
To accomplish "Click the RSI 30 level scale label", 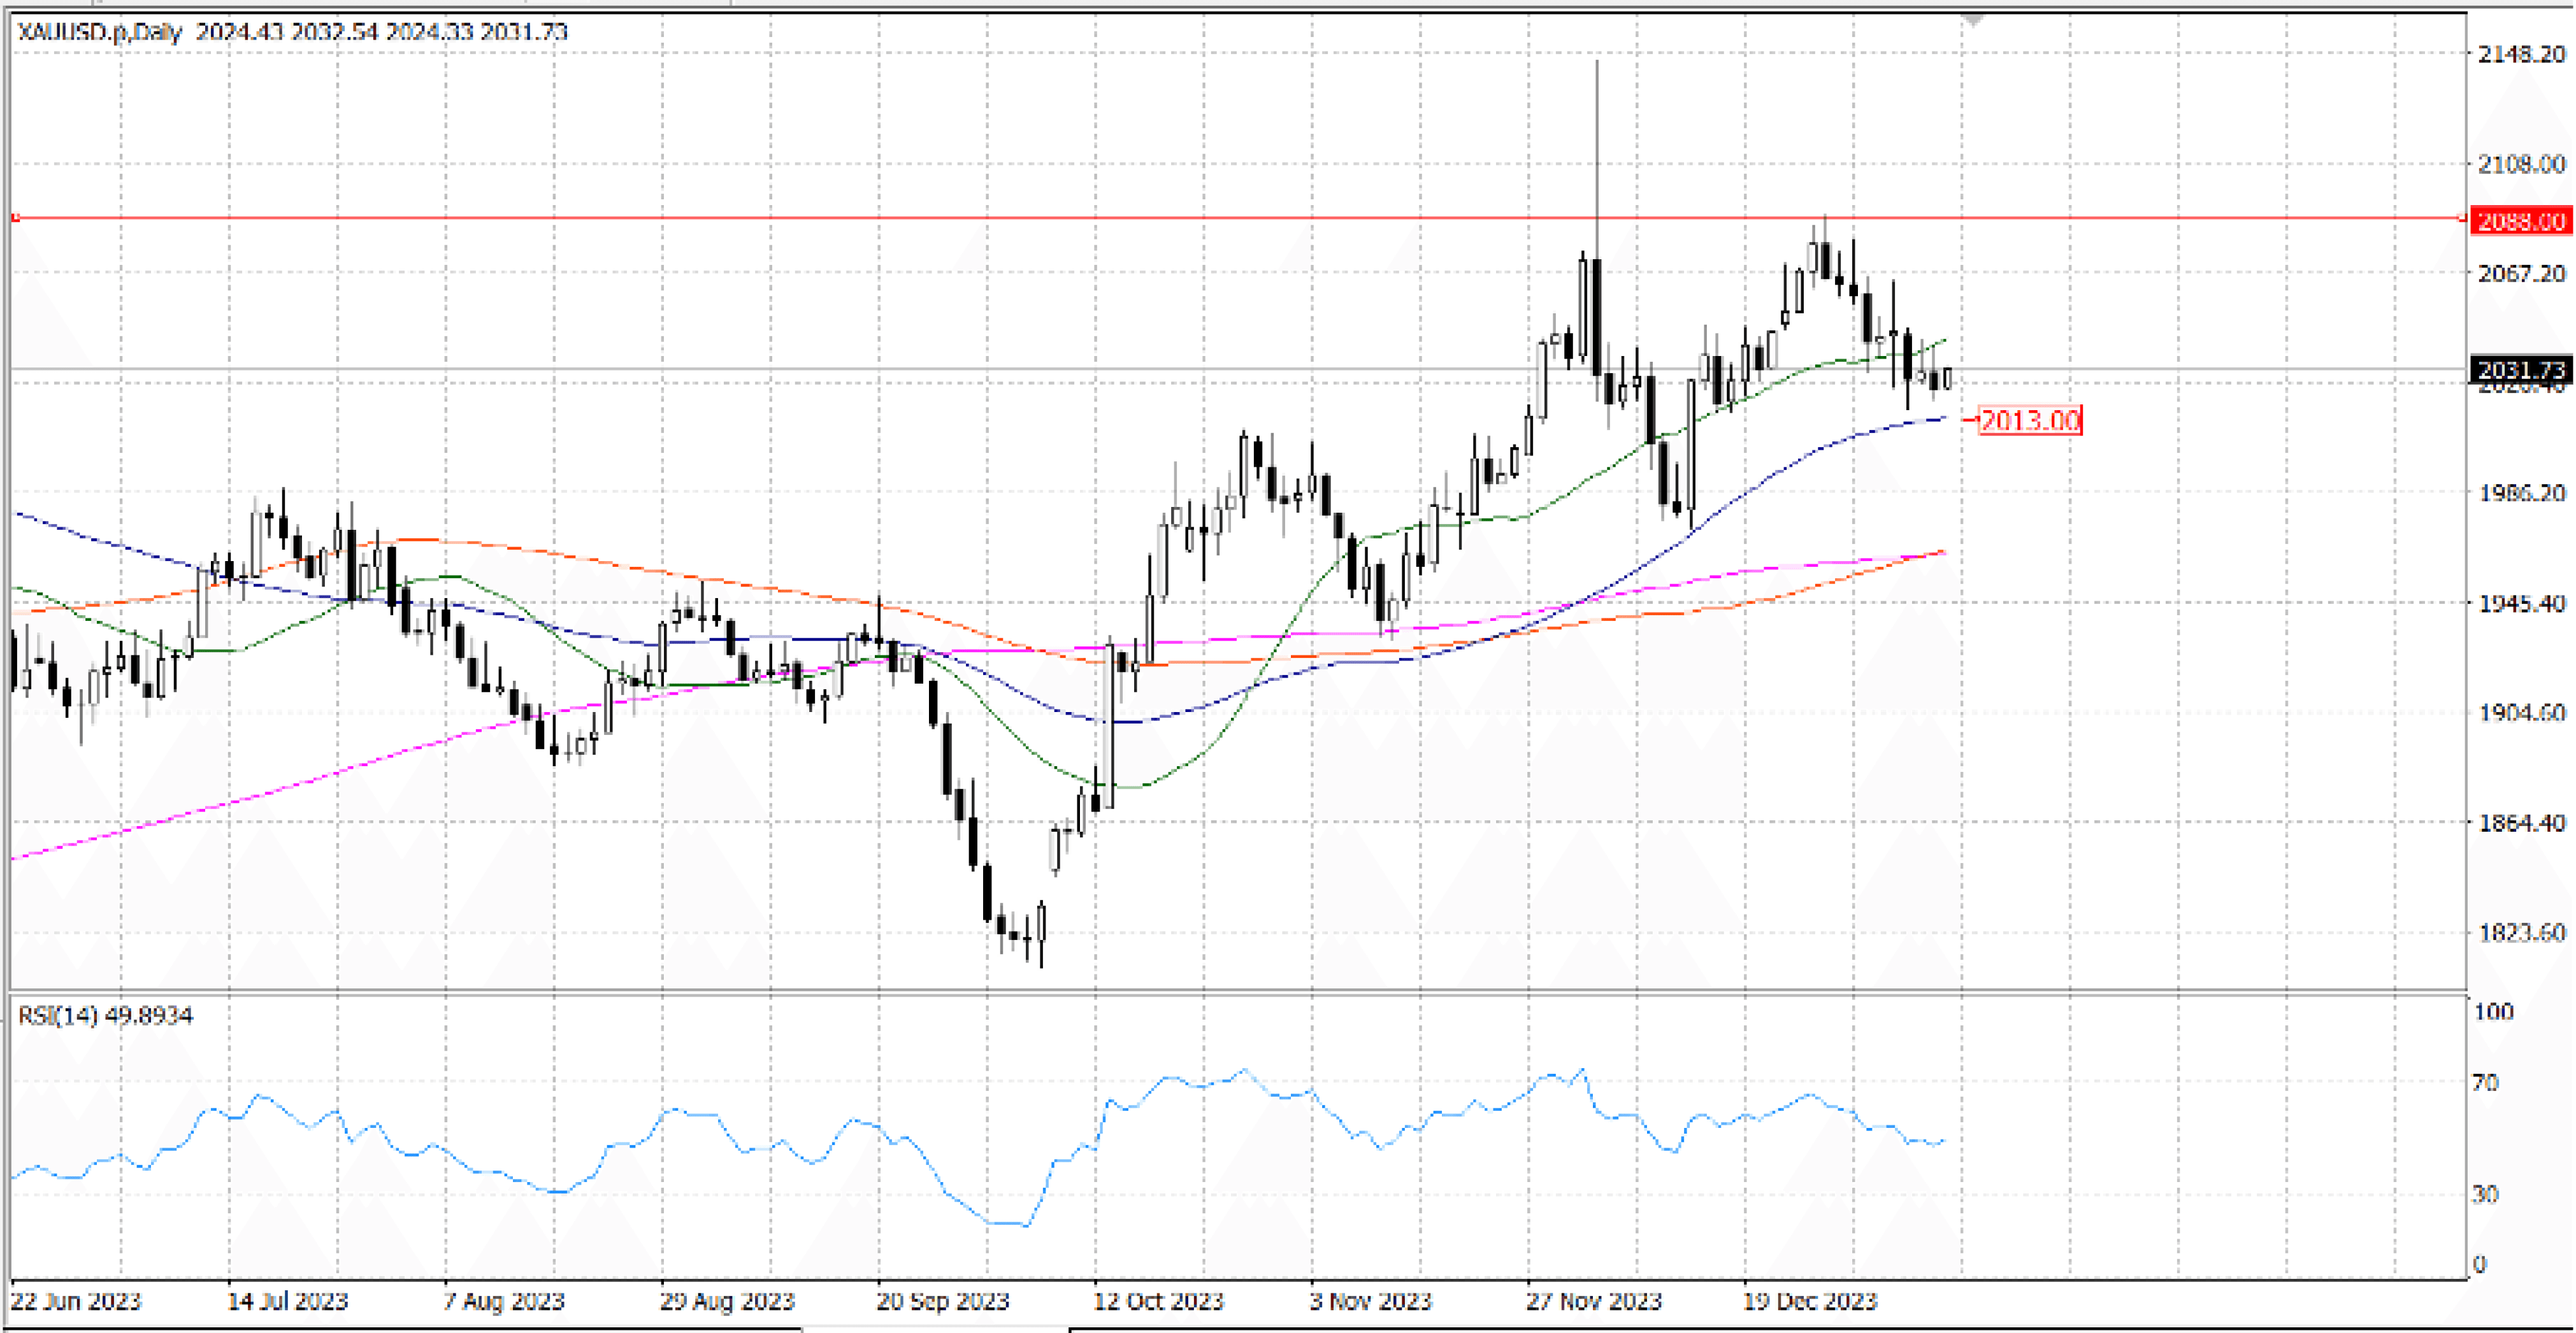I will [2485, 1194].
